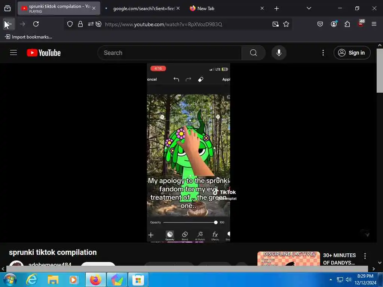This screenshot has width=383, height=287.
Task: Show hidden system tray icons arrow
Action: point(331,280)
